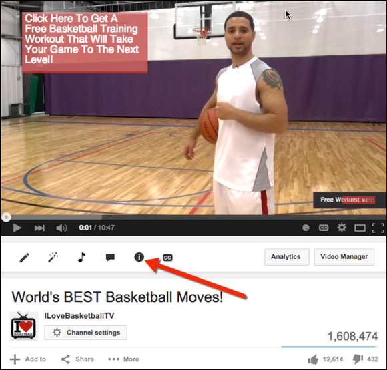Switch to theater mode
The height and width of the screenshot is (370, 387).
click(360, 228)
